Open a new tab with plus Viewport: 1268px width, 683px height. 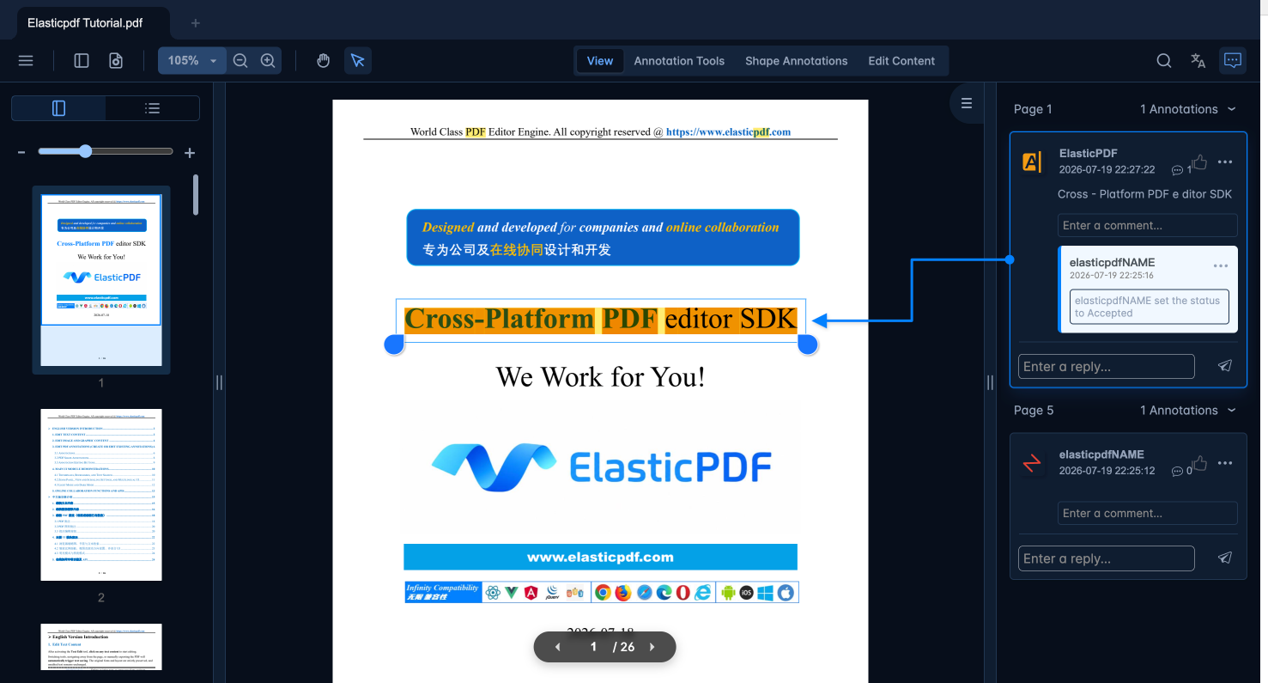pyautogui.click(x=196, y=23)
